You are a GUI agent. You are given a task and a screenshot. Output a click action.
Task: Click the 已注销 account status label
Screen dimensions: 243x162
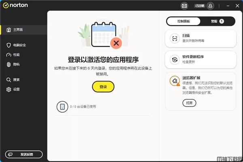tap(200, 6)
